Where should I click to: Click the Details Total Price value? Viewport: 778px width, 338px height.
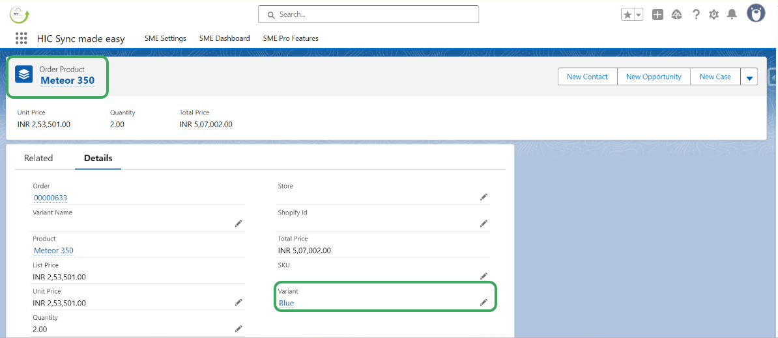(305, 250)
